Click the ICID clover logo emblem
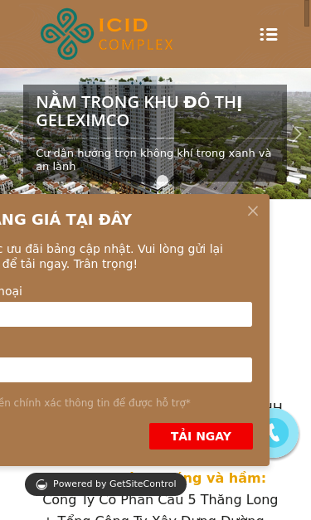Image resolution: width=311 pixels, height=520 pixels. click(x=67, y=34)
